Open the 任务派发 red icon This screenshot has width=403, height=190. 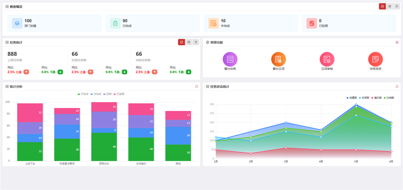click(375, 59)
